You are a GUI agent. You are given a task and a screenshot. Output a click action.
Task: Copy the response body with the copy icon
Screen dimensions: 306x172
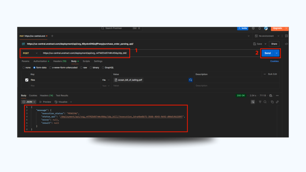272,102
